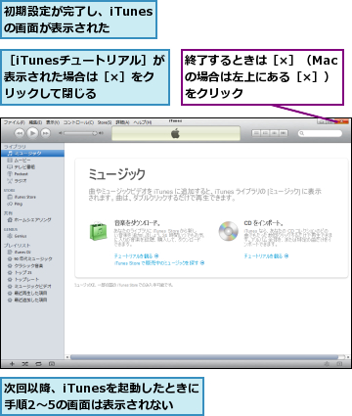Open iTunes Store from the sidebar
This screenshot has width=352, height=416.
click(x=32, y=197)
